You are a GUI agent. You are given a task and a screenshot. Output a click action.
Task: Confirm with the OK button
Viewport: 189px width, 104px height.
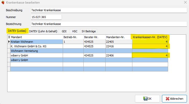(147, 99)
